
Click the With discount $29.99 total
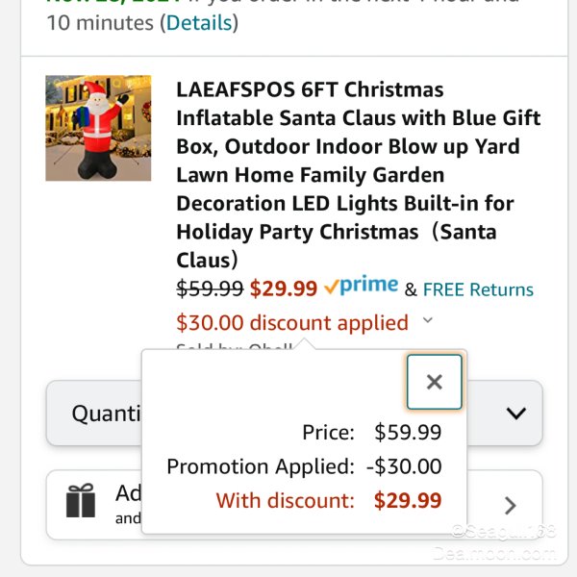(x=329, y=500)
